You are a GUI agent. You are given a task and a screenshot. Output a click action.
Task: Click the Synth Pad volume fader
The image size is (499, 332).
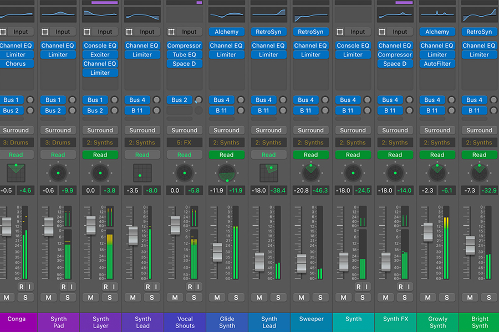pos(49,226)
